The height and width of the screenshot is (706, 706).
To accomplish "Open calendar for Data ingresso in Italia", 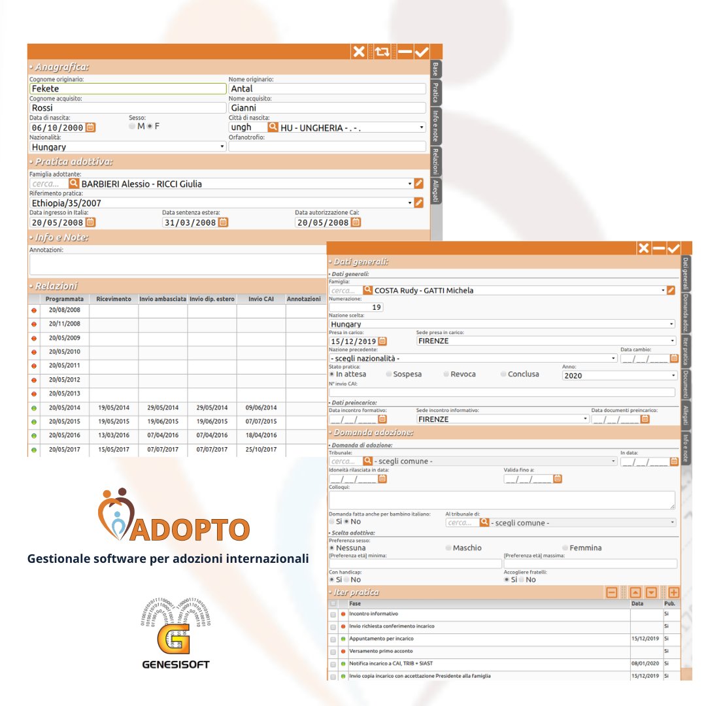I will click(90, 222).
